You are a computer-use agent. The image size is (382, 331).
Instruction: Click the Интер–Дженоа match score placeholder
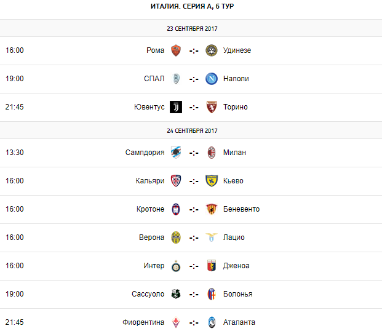pos(194,266)
